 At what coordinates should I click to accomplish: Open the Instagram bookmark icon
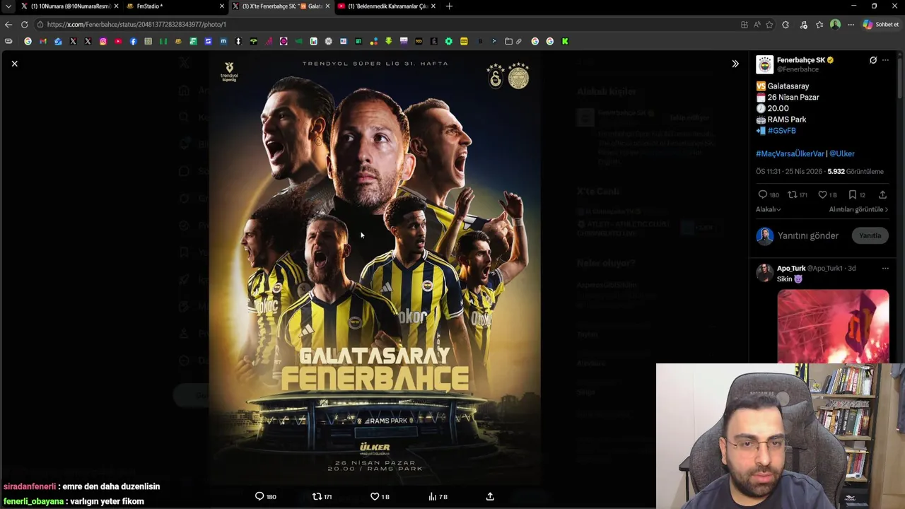tap(103, 41)
